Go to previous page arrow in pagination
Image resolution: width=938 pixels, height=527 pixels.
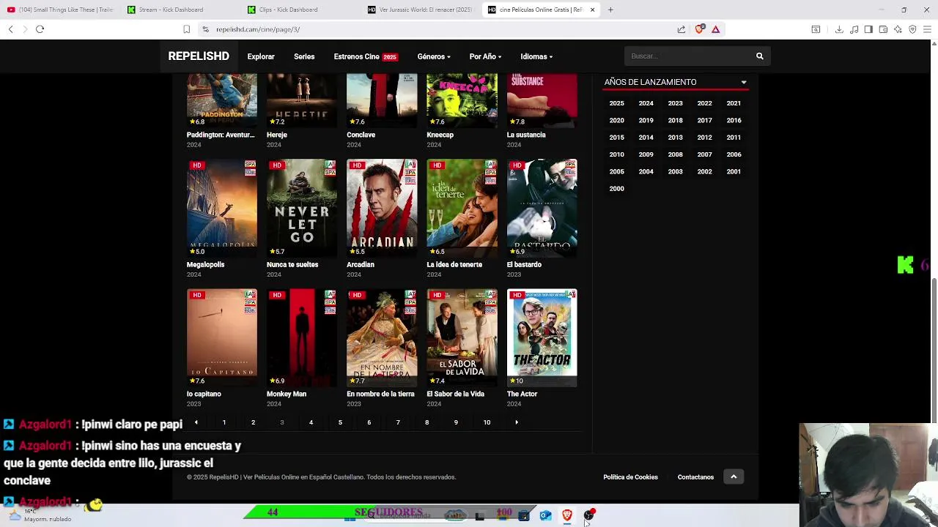click(196, 422)
